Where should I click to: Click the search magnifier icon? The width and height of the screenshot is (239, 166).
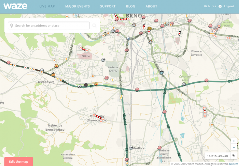click(x=94, y=26)
